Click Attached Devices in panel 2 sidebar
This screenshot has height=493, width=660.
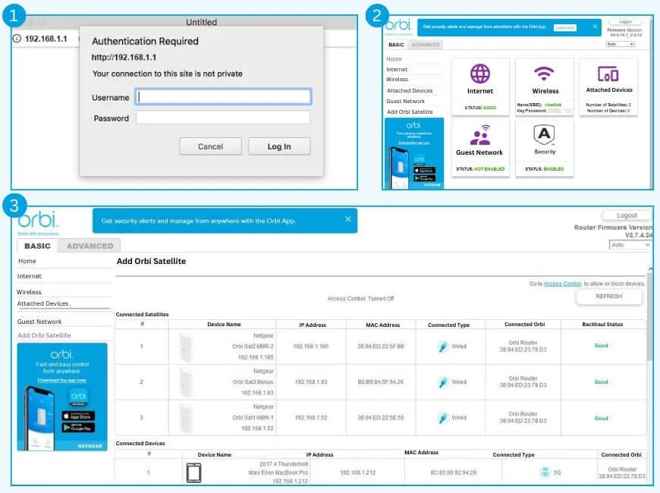pyautogui.click(x=410, y=90)
